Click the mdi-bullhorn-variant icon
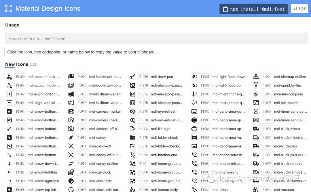 71,94
